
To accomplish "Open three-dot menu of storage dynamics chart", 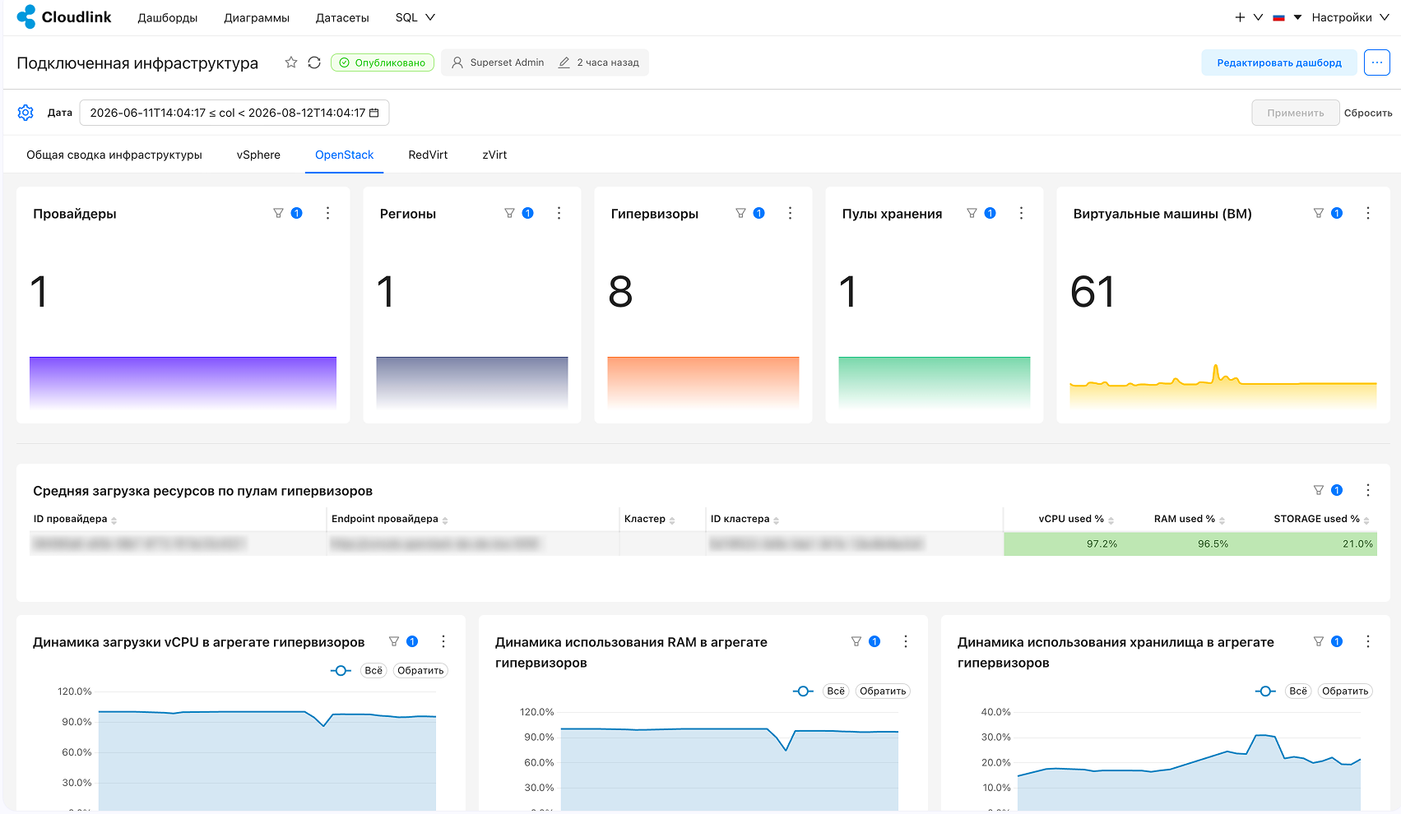I will [1368, 641].
